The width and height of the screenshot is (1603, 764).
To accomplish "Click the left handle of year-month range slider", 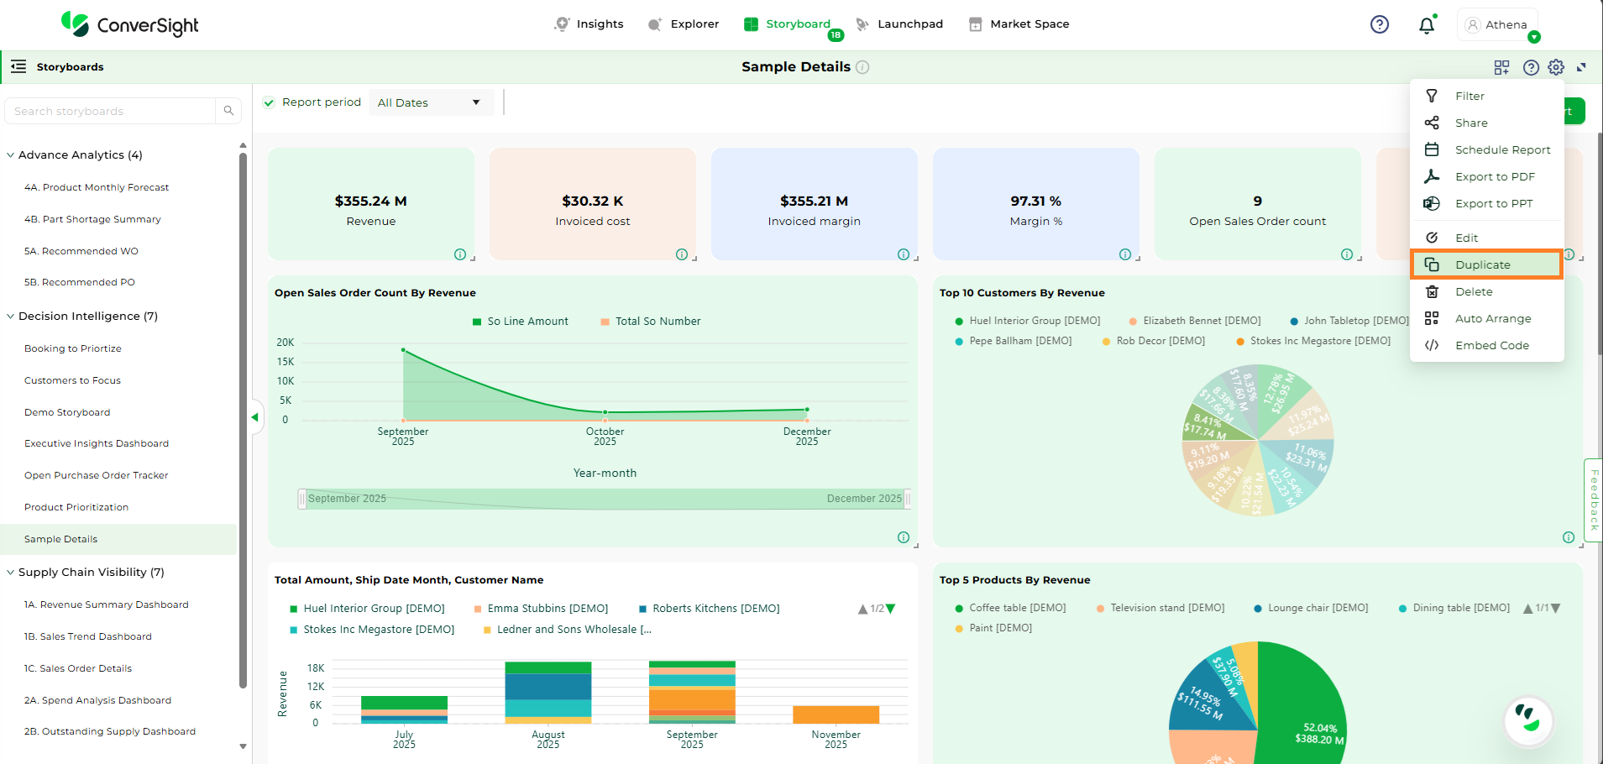I will [x=302, y=499].
